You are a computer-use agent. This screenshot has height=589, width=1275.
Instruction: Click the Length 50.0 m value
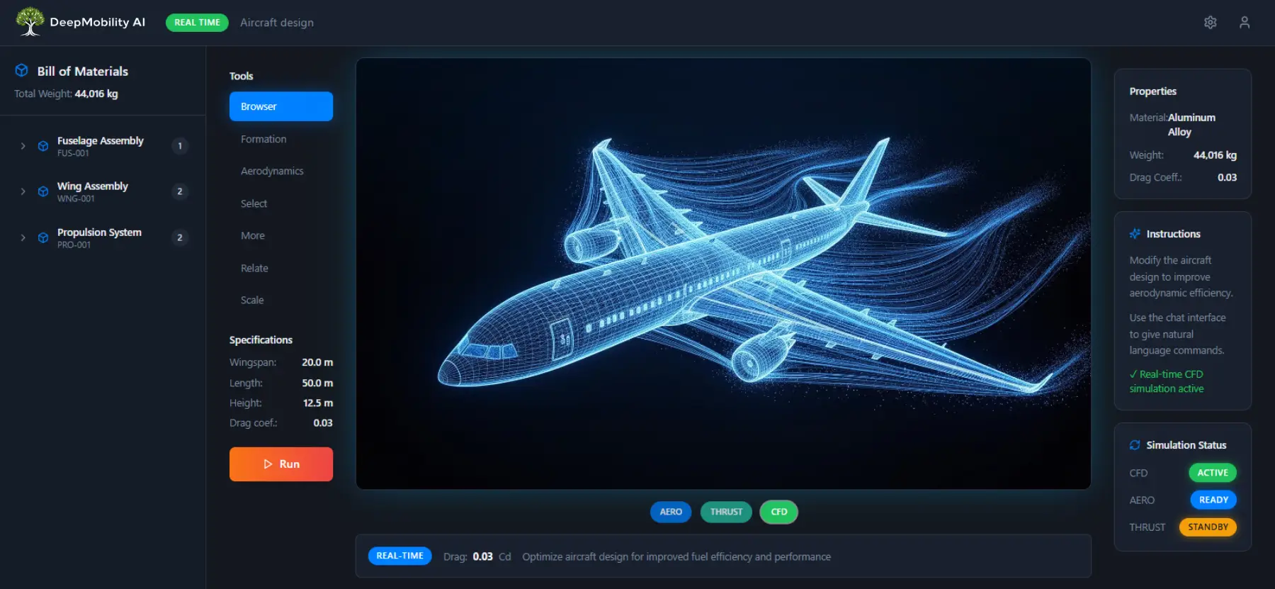click(317, 383)
